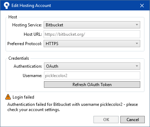Click the Host URL label
This screenshot has height=127, width=150.
(x=33, y=34)
